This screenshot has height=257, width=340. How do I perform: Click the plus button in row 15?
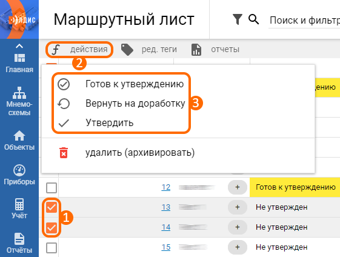pyautogui.click(x=238, y=247)
